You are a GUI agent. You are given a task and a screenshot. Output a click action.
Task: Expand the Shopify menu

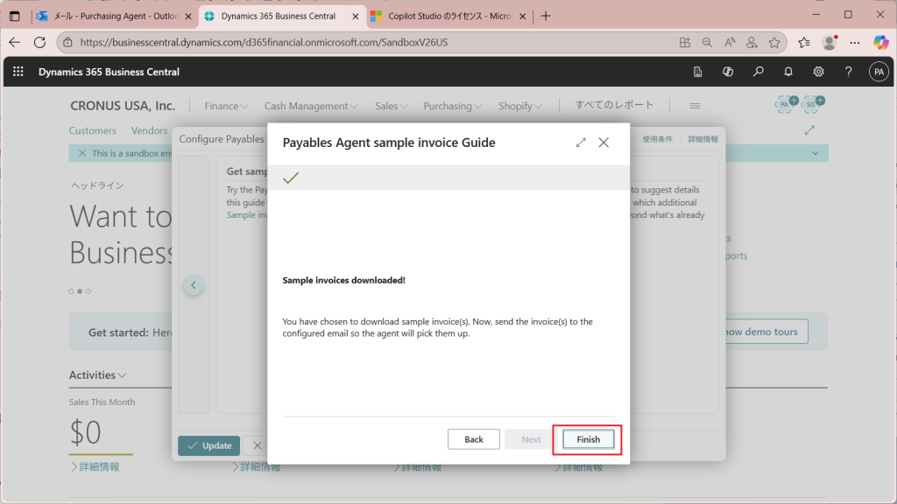519,106
